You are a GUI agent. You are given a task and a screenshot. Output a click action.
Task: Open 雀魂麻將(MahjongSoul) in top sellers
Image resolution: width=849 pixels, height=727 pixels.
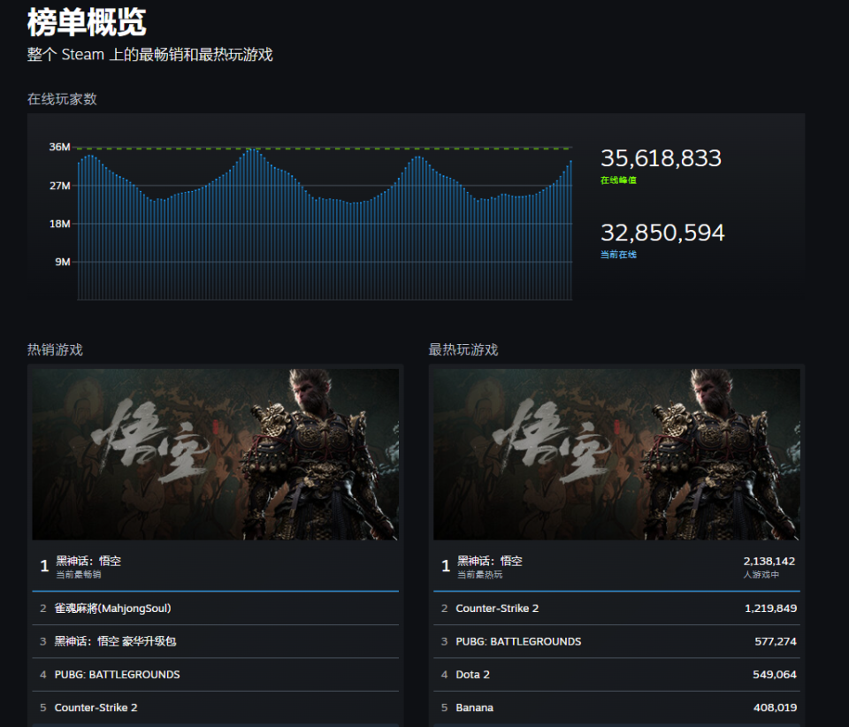click(x=216, y=608)
